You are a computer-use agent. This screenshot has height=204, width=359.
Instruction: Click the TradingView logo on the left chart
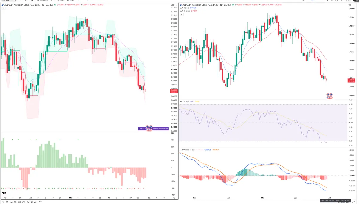4,194
